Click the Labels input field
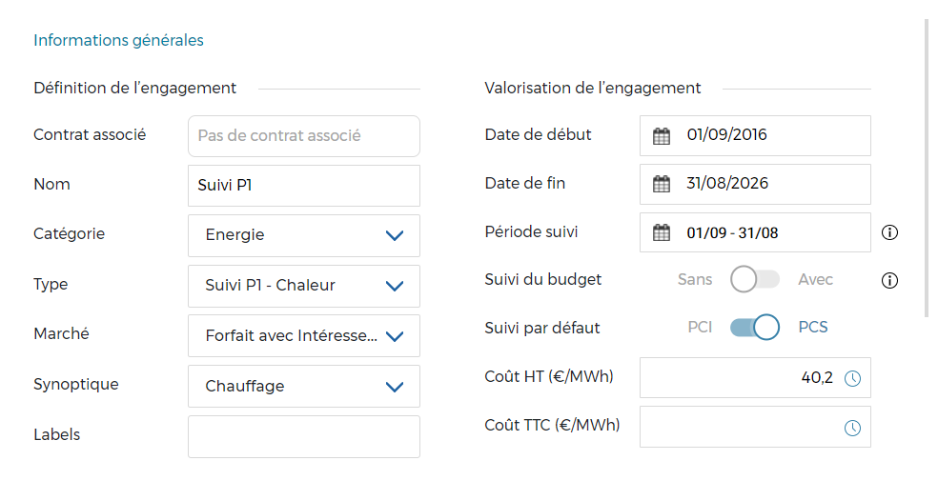The width and height of the screenshot is (938, 501). point(303,436)
